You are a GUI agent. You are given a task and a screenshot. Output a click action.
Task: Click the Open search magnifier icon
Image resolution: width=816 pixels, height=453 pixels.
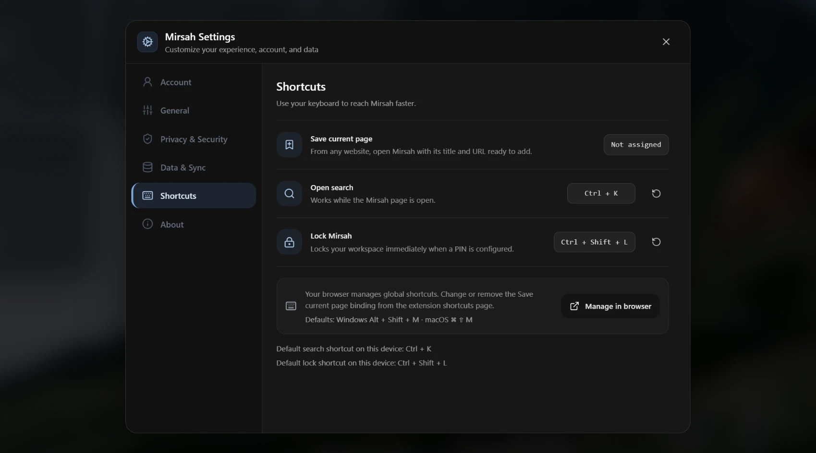[x=289, y=194]
